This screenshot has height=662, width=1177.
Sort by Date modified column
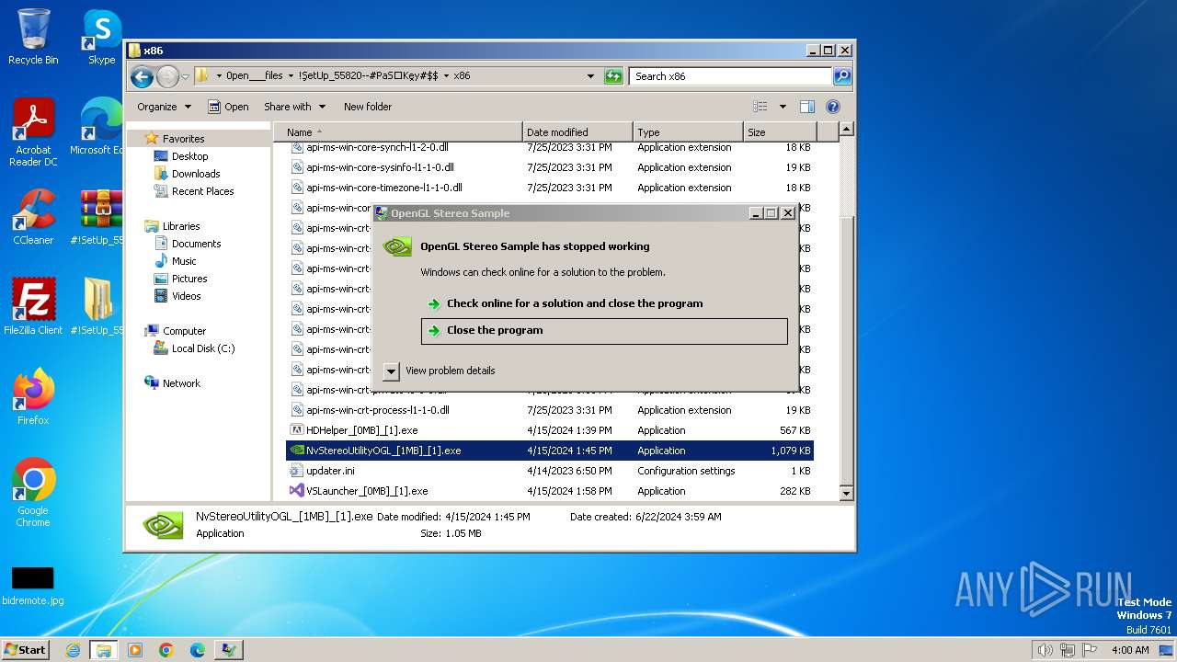pos(577,132)
